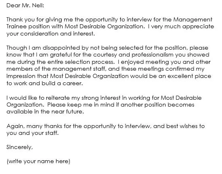Click the word 'Management' in the first paragraph
The width and height of the screenshot is (222, 174).
[x=193, y=19]
